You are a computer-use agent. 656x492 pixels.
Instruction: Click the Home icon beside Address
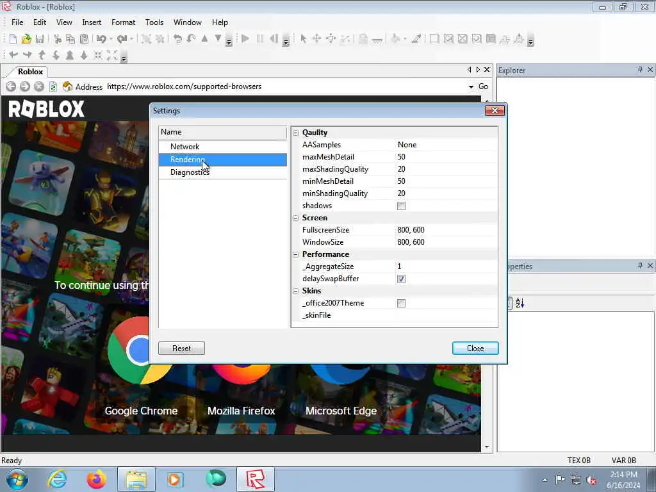[67, 86]
